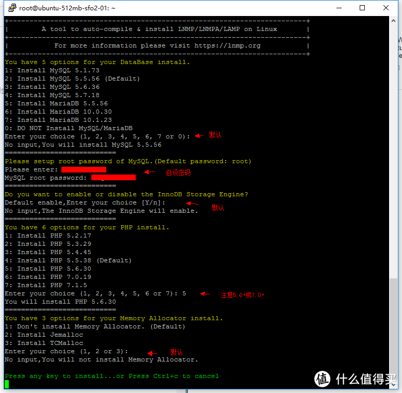Click 'Enter your choice (1, 2, 3, 4, 5, 6 or 7): 5'

(x=95, y=293)
